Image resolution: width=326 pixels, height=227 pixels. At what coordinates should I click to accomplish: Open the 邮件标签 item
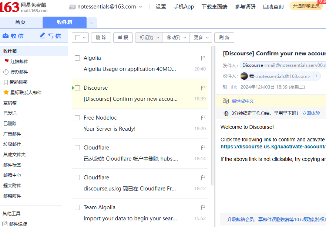12,165
